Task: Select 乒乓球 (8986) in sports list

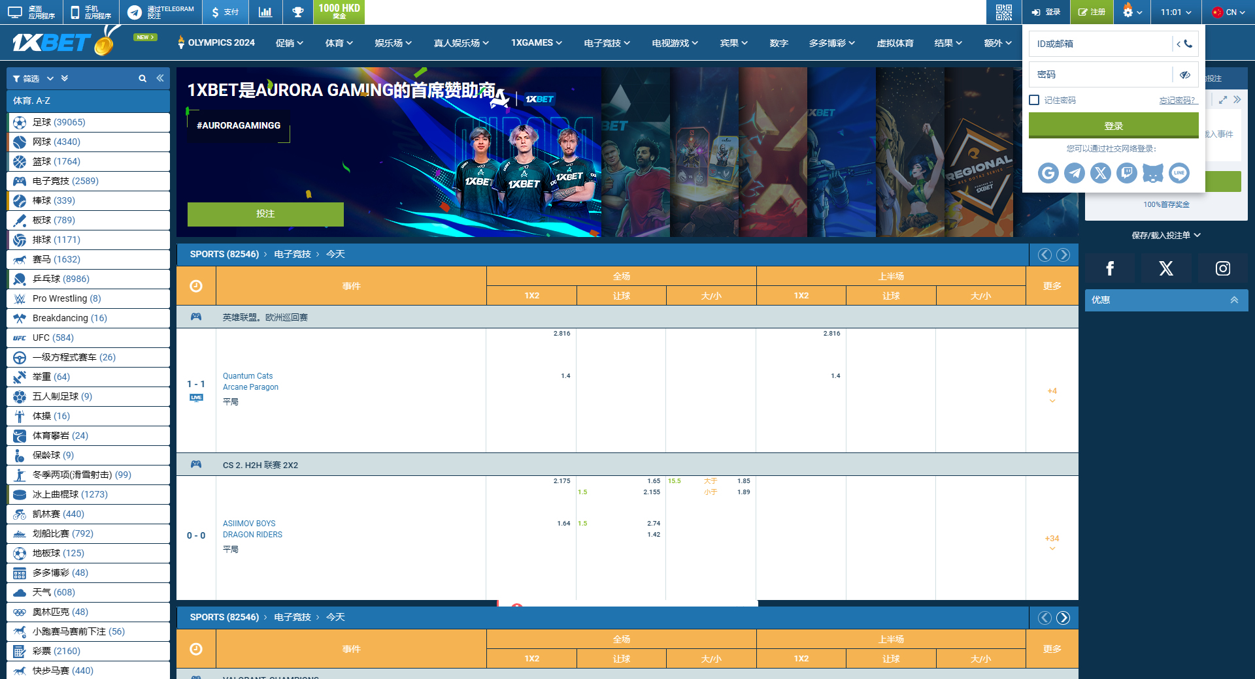Action: [88, 279]
